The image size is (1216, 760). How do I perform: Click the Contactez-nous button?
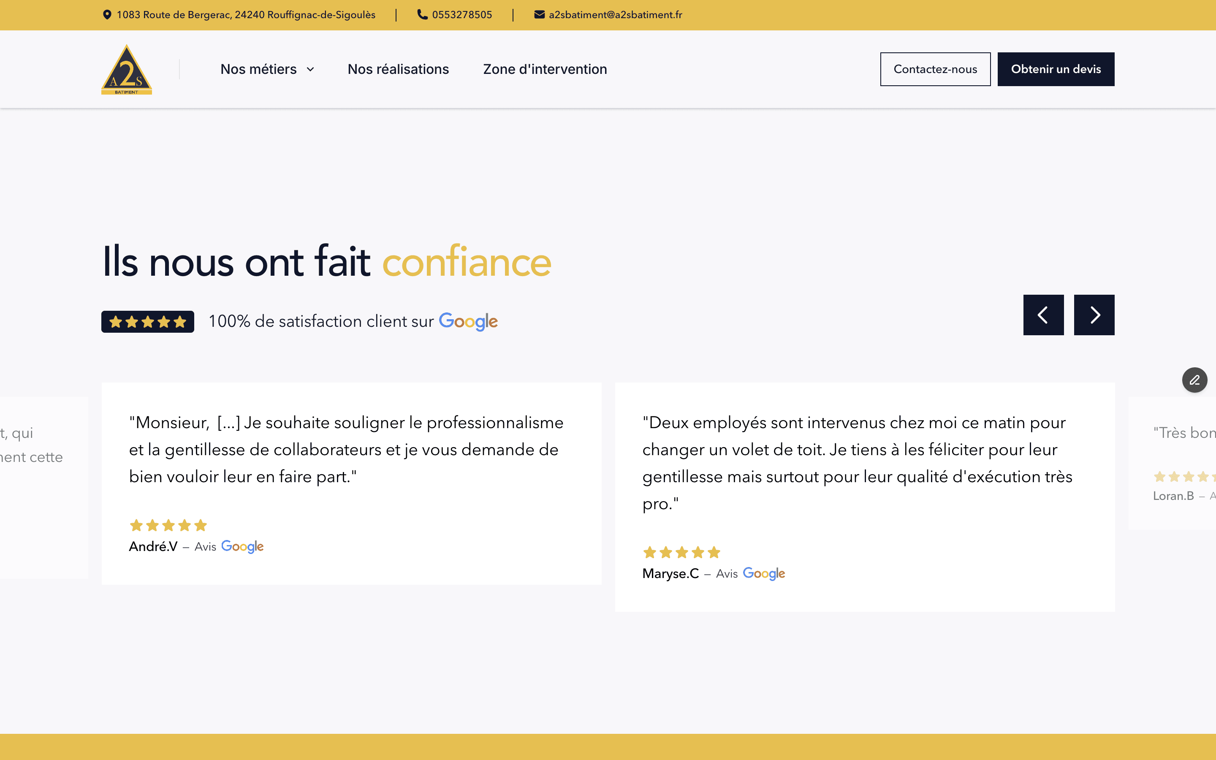click(935, 69)
